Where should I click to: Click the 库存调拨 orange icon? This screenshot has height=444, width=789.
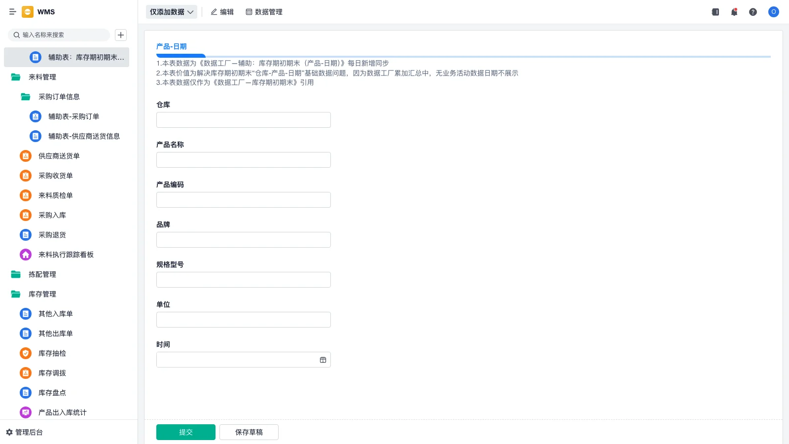point(26,373)
